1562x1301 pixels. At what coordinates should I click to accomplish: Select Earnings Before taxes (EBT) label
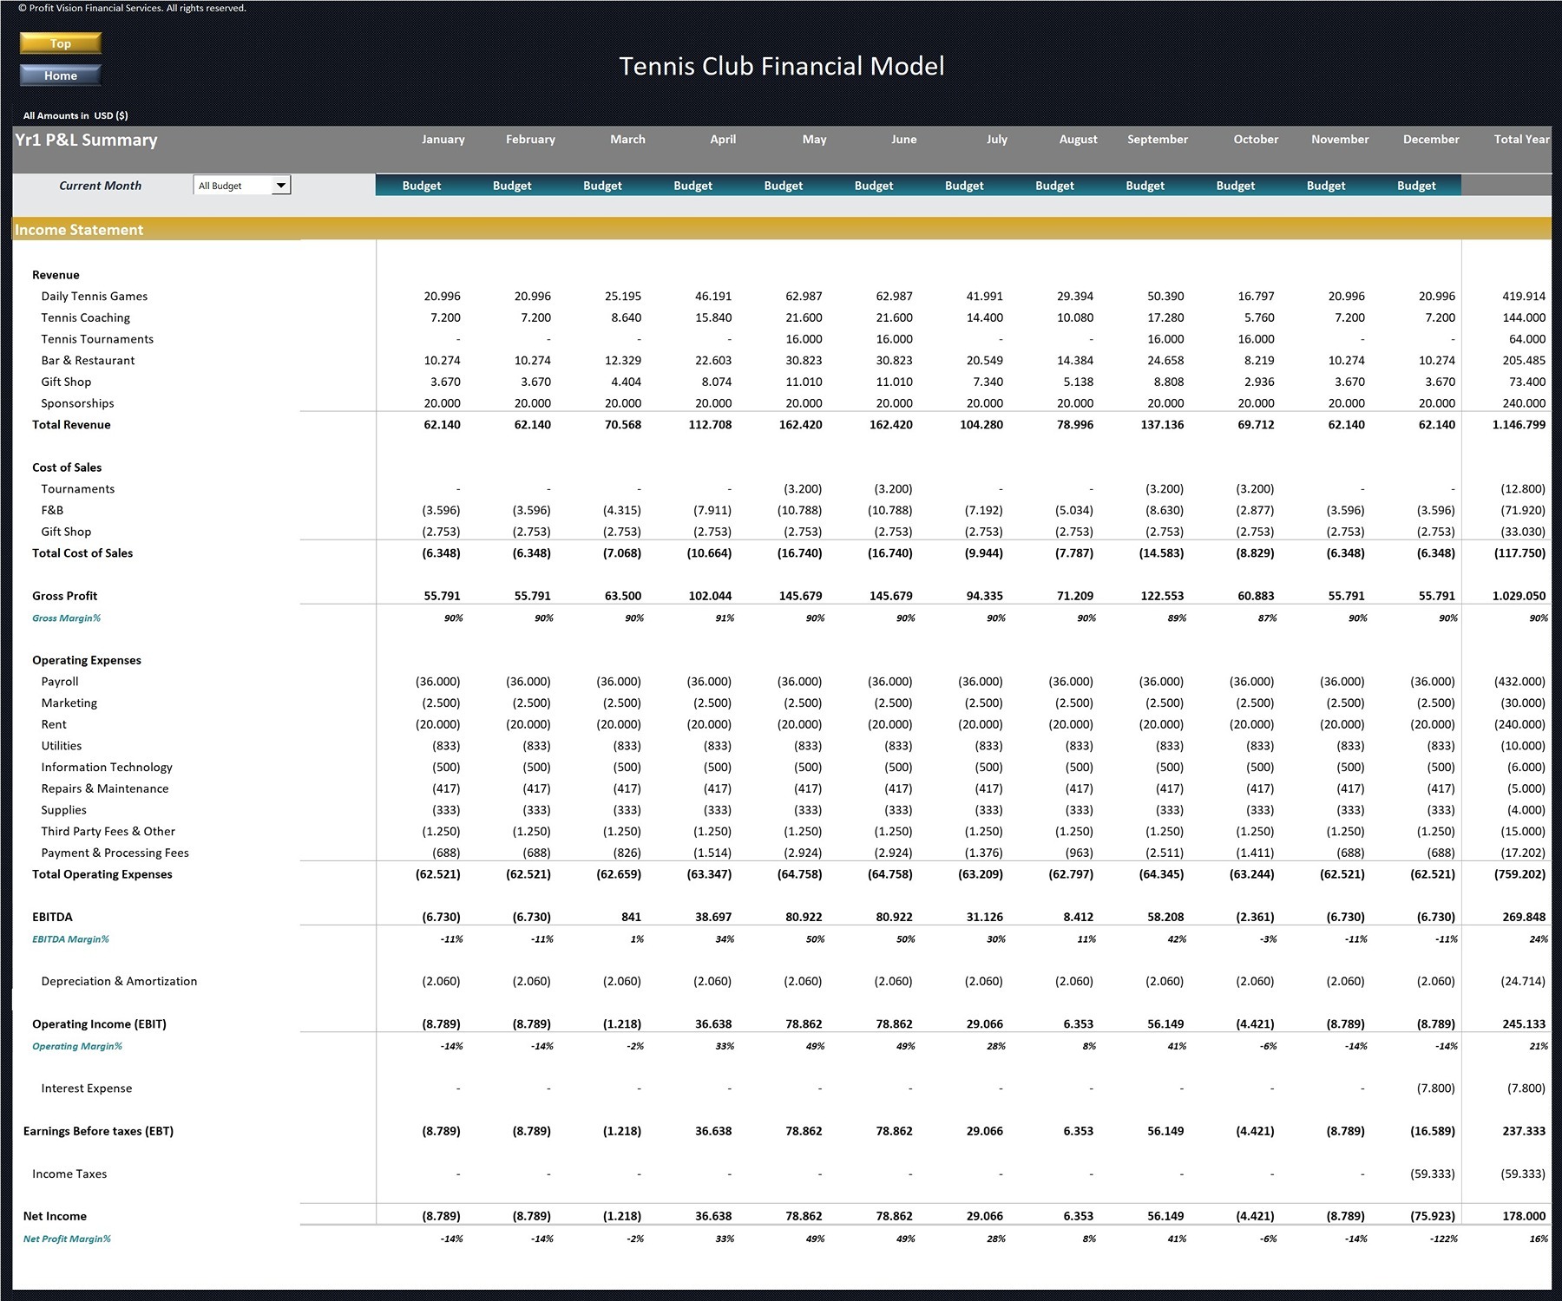[x=98, y=1131]
